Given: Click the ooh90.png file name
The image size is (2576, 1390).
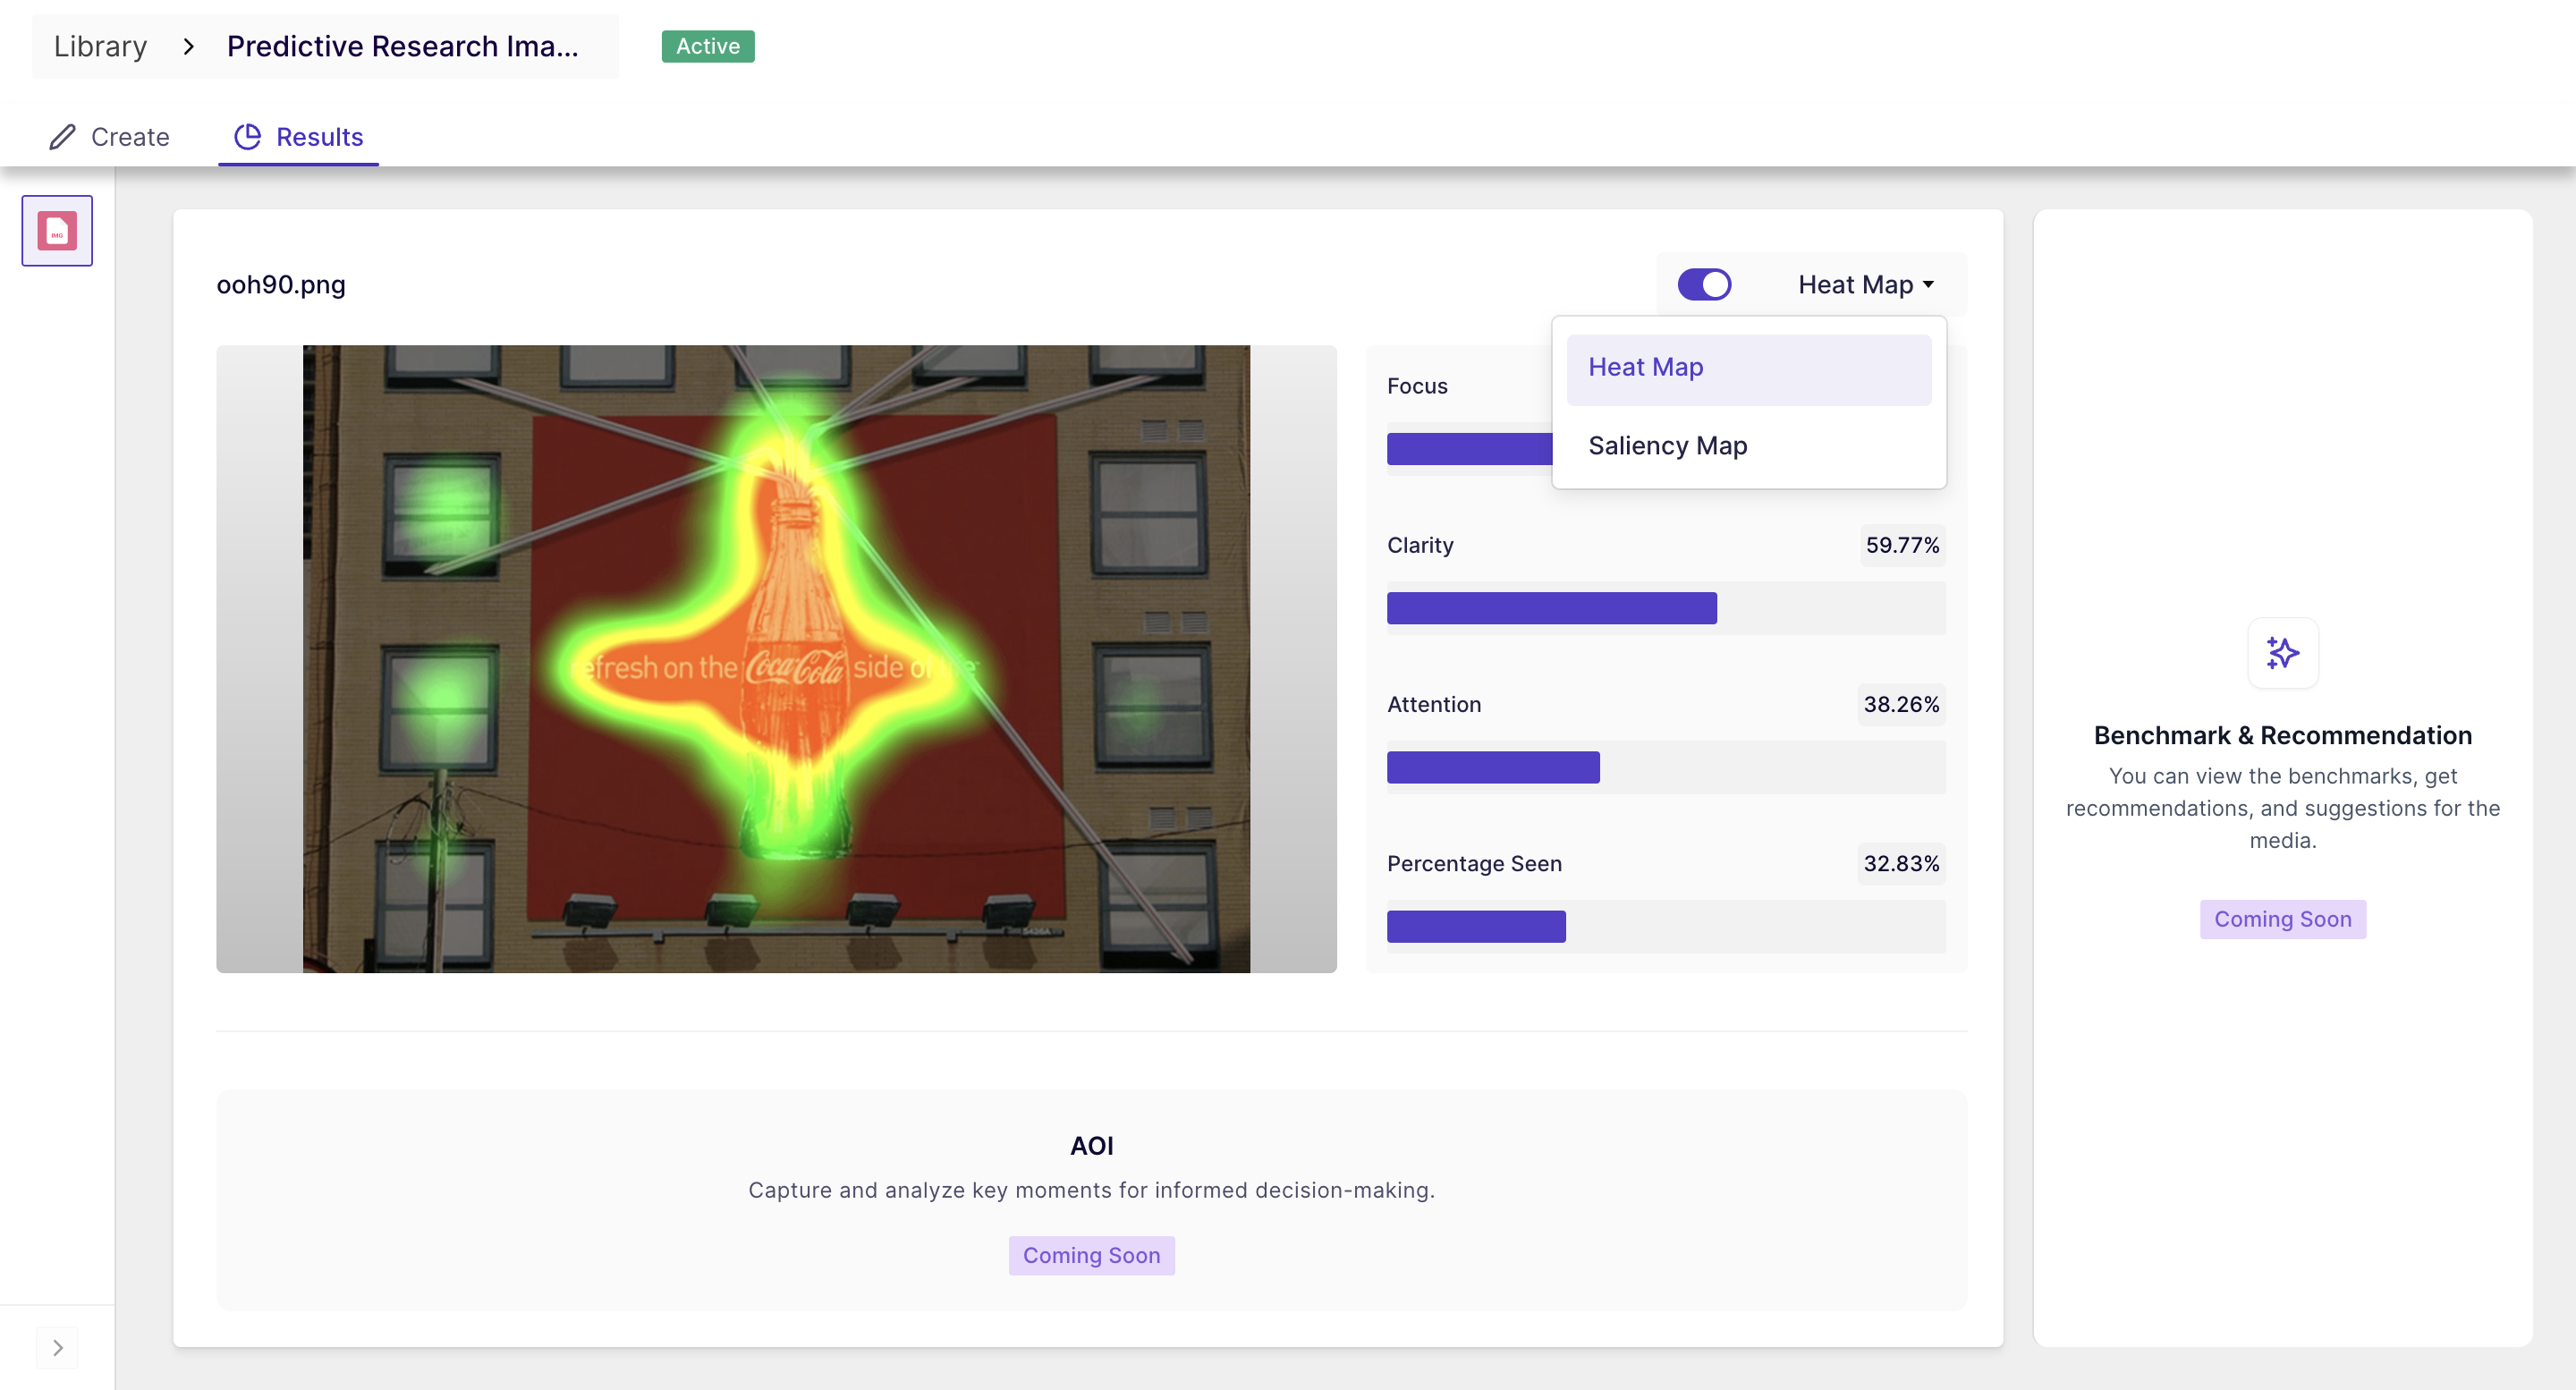Looking at the screenshot, I should pos(281,285).
